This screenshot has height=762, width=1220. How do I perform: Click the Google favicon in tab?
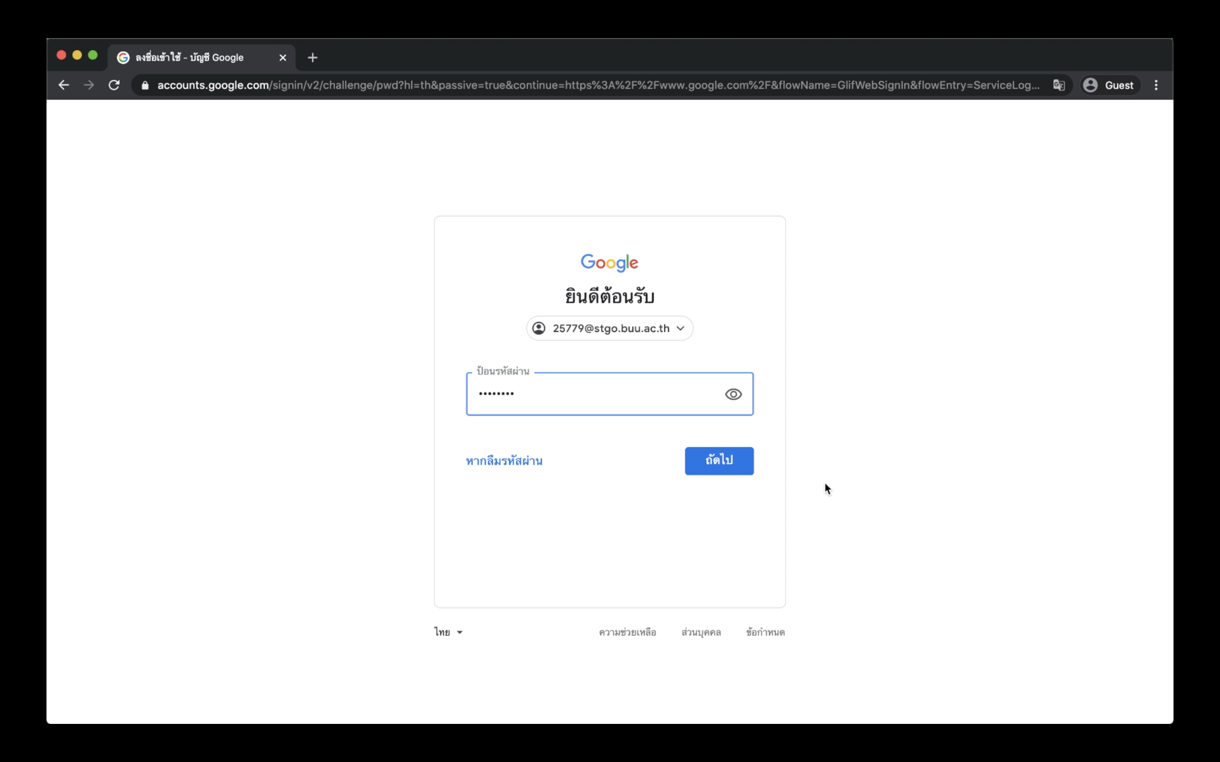[x=123, y=58]
